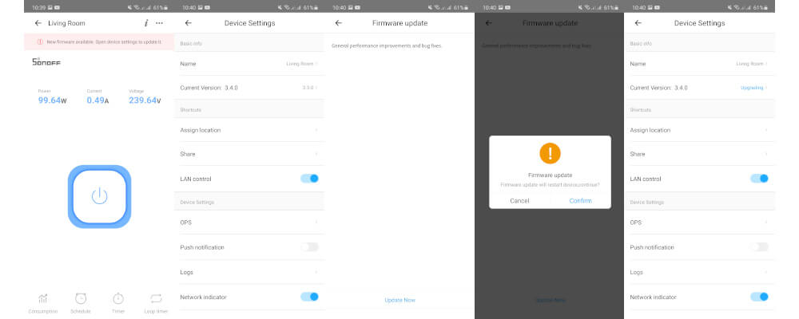Disable LAN control on the settings screen showing 3.5.0
799x319 pixels.
(x=309, y=179)
